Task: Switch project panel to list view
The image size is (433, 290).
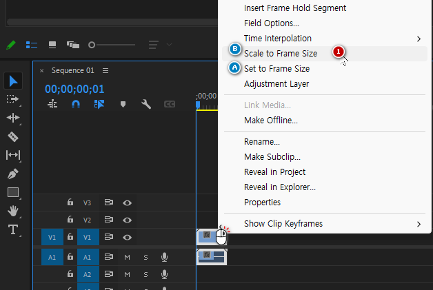Action: click(32, 45)
